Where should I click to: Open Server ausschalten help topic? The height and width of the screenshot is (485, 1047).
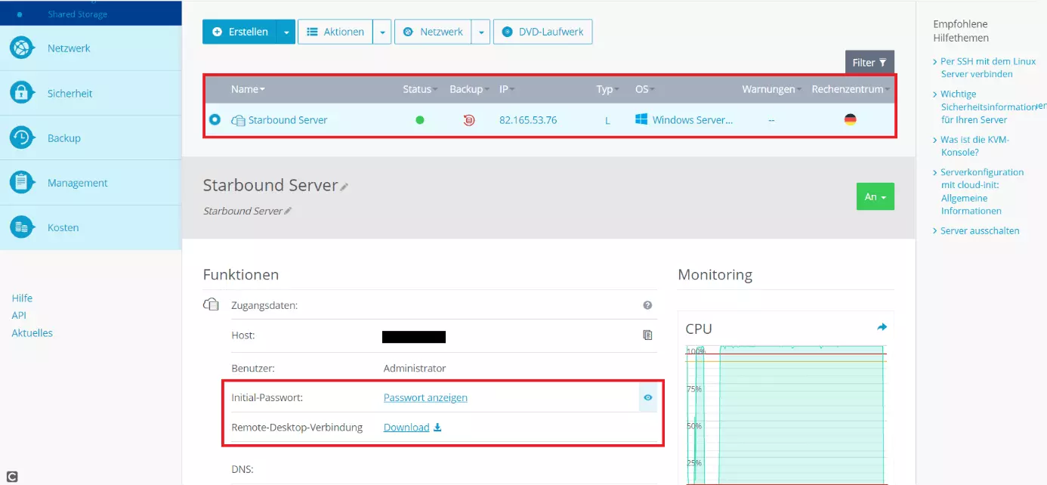[x=980, y=230]
